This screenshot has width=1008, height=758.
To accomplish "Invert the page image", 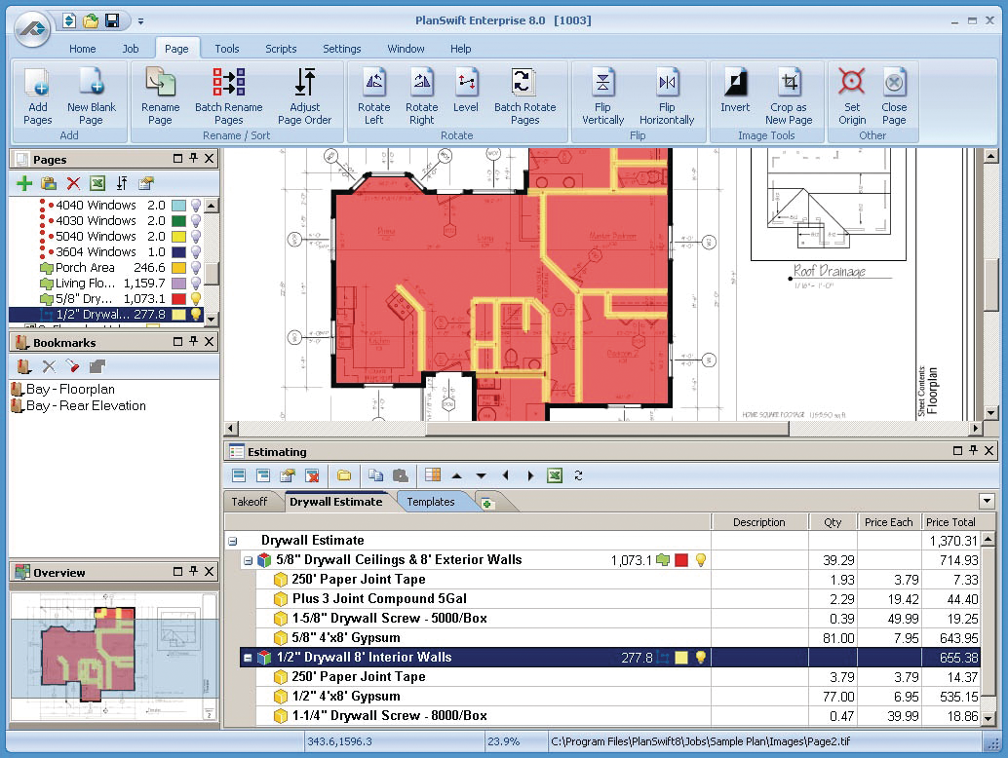I will (735, 90).
